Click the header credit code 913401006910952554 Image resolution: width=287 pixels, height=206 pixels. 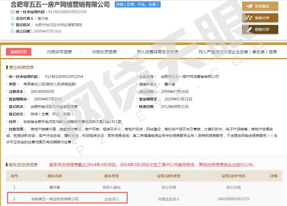tap(67, 12)
